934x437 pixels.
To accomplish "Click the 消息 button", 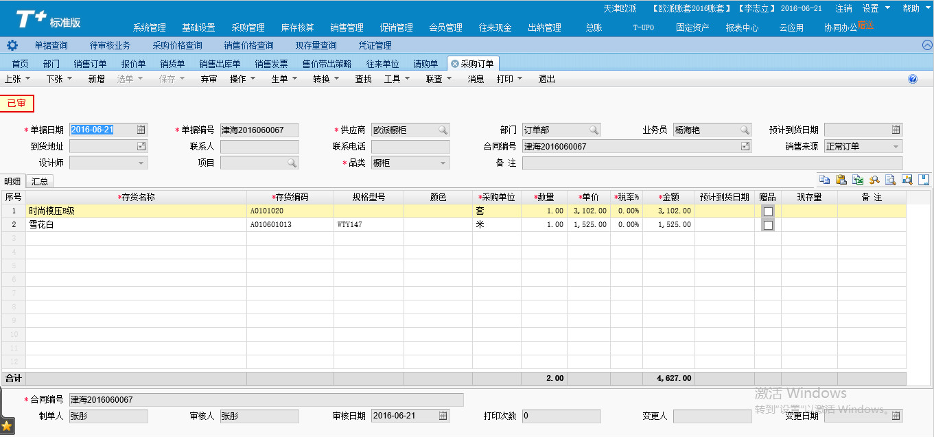I will pyautogui.click(x=476, y=79).
